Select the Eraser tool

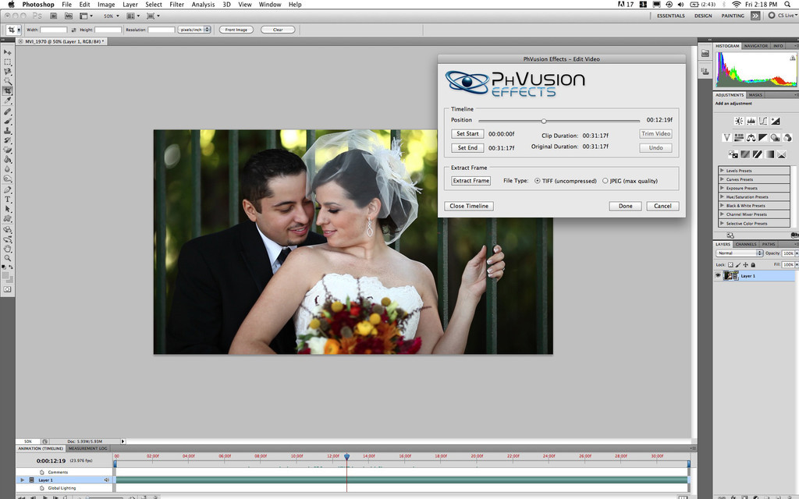pos(8,150)
